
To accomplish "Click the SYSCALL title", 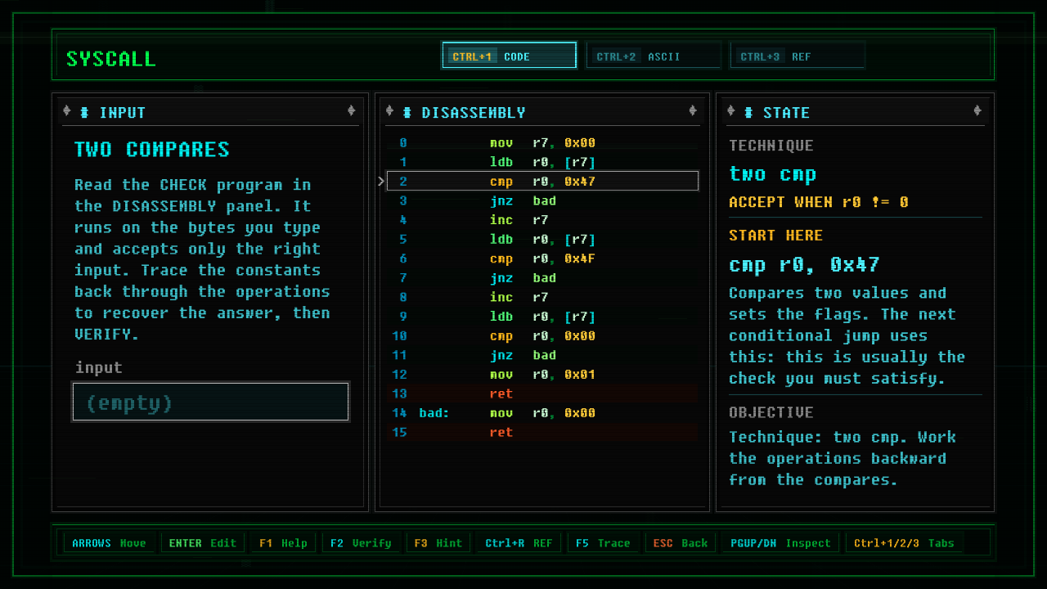I will (x=110, y=59).
